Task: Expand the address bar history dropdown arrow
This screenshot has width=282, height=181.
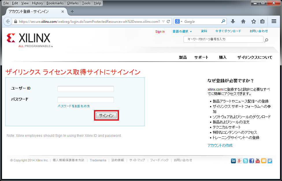Action: (163, 22)
